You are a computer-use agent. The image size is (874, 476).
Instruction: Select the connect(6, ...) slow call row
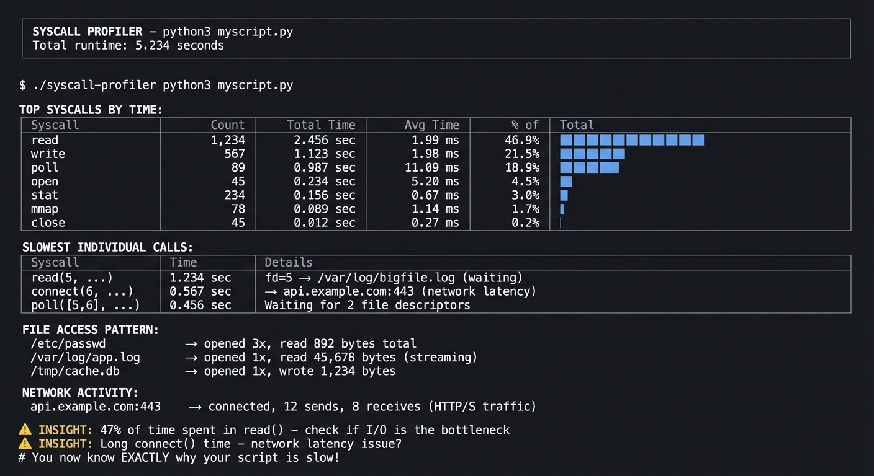(x=248, y=291)
